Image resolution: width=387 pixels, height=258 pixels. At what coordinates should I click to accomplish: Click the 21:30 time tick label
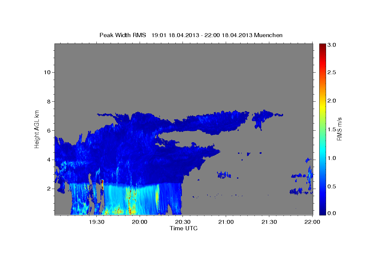[x=269, y=222]
